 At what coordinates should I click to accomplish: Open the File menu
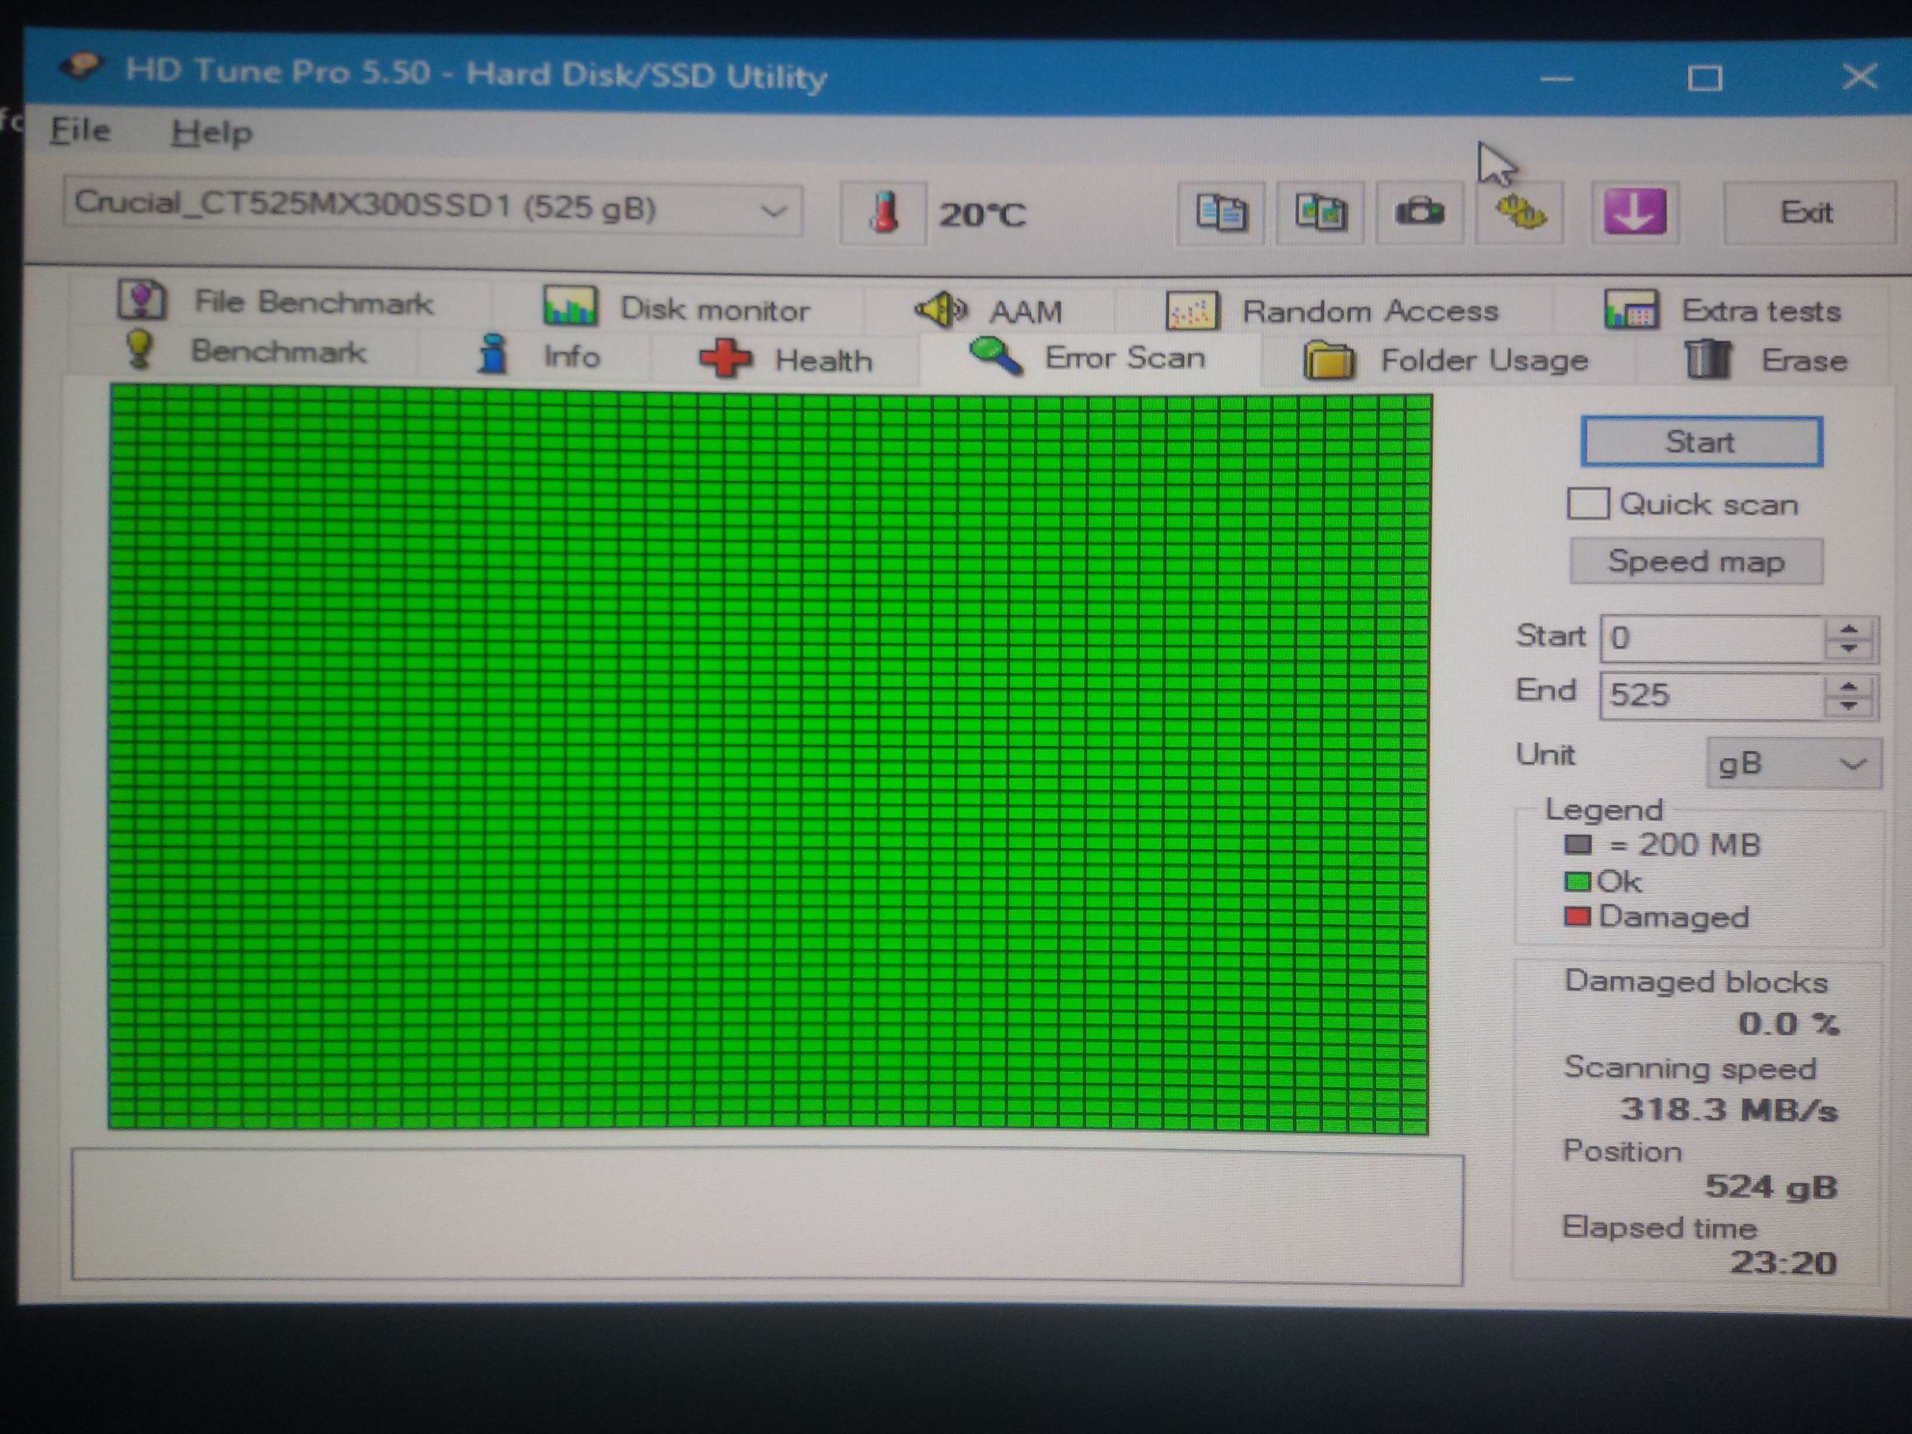pyautogui.click(x=80, y=131)
